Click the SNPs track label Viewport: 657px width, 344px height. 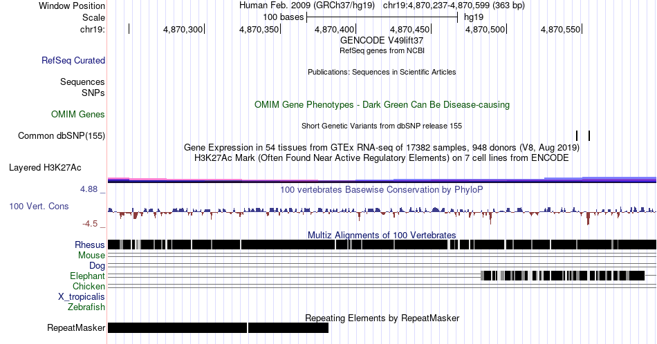click(93, 93)
